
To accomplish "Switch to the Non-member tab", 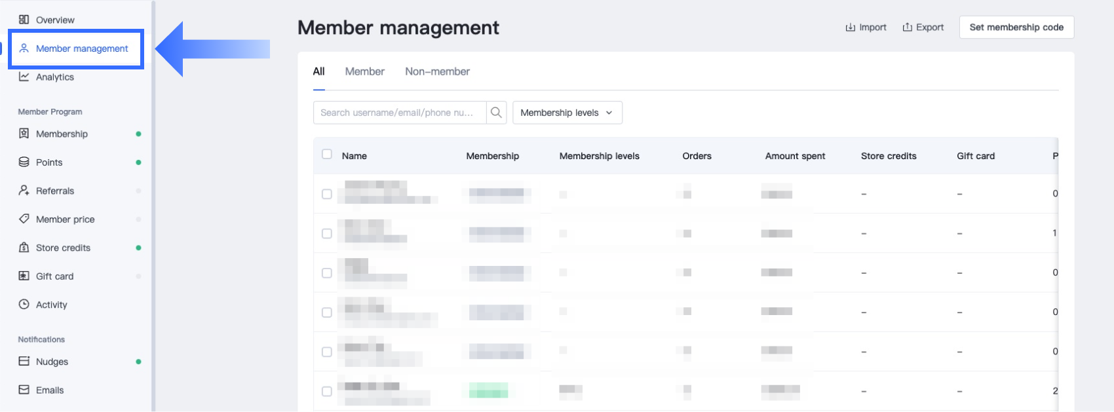I will [437, 71].
